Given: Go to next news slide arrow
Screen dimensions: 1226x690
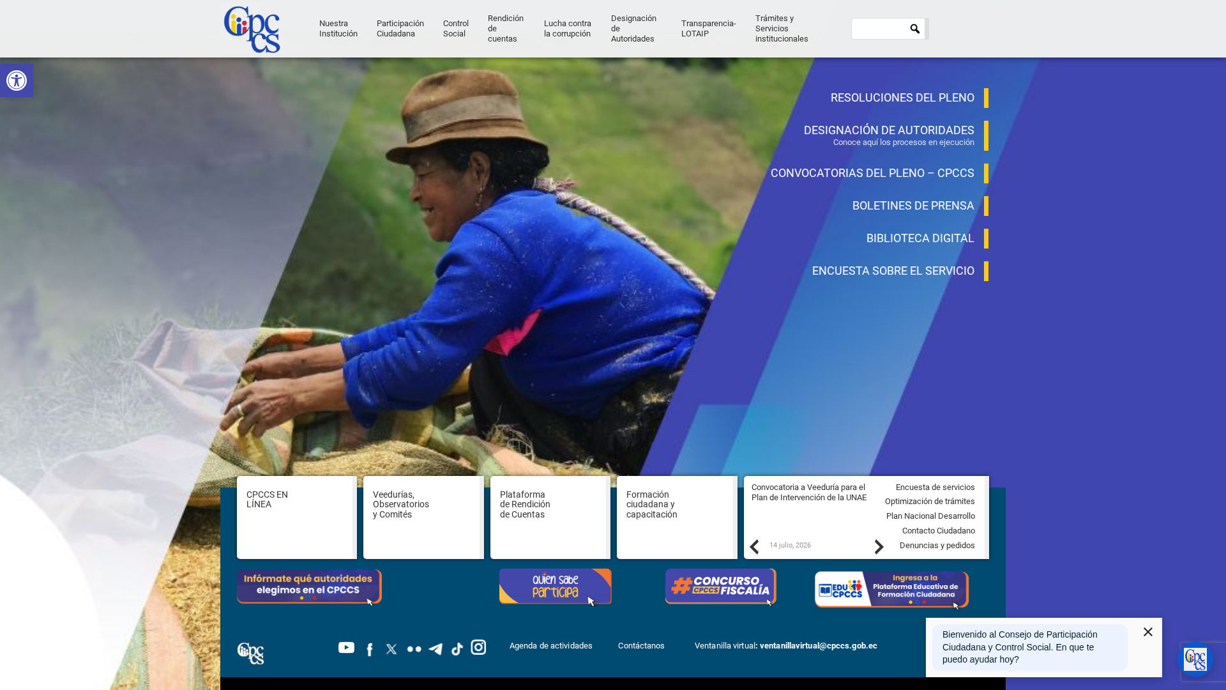Looking at the screenshot, I should point(879,547).
